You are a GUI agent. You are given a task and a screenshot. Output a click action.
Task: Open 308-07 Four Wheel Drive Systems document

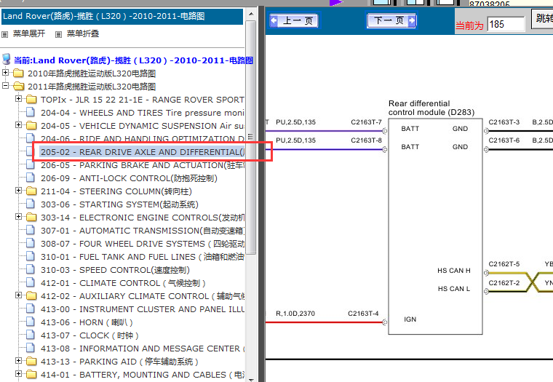142,244
